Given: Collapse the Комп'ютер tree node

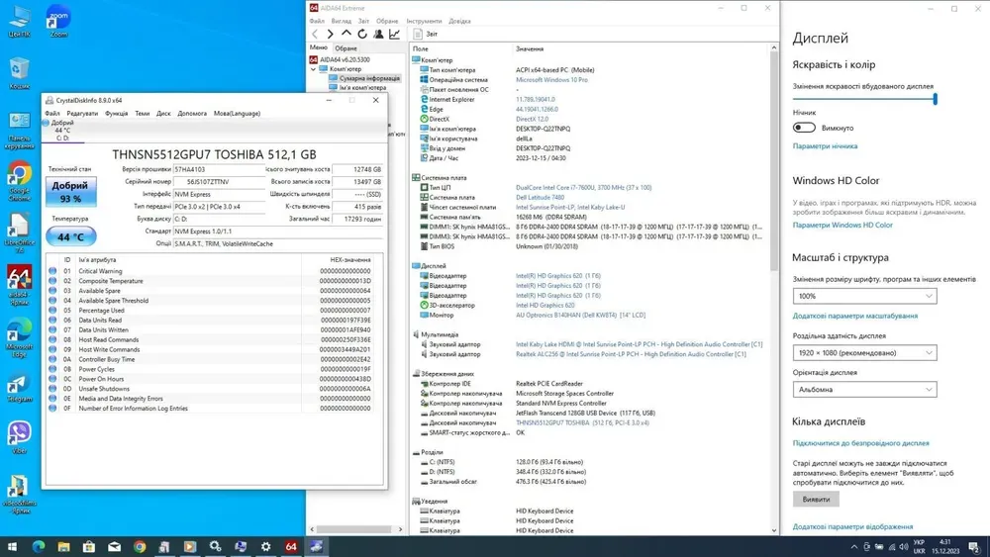Looking at the screenshot, I should pos(314,69).
